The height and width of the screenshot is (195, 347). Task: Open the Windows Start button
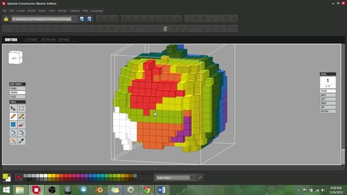[6, 190]
